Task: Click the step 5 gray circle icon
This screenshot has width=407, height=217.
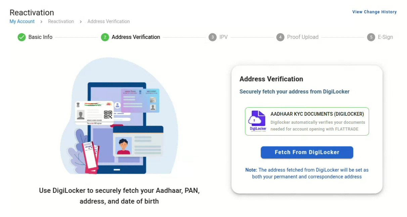Action: click(371, 37)
